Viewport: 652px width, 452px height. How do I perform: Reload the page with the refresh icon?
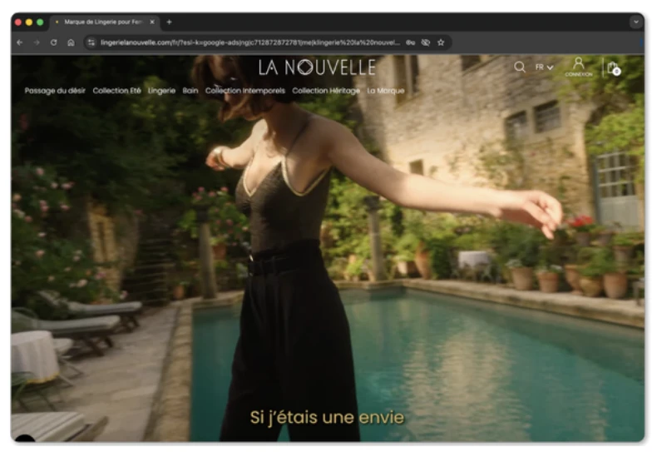coord(53,42)
